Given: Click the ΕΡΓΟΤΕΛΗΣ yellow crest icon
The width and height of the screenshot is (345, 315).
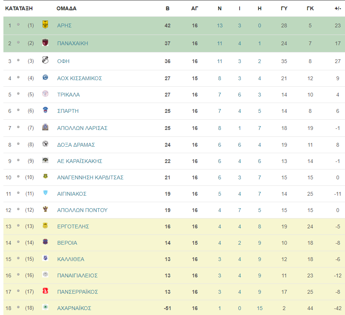Looking at the screenshot, I should 45,226.
